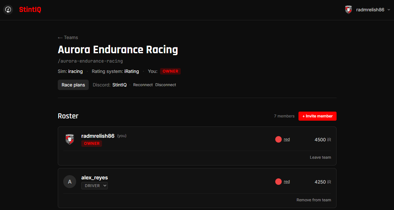Reconnect the Discord integration
Screen dimensions: 394x210
point(143,85)
